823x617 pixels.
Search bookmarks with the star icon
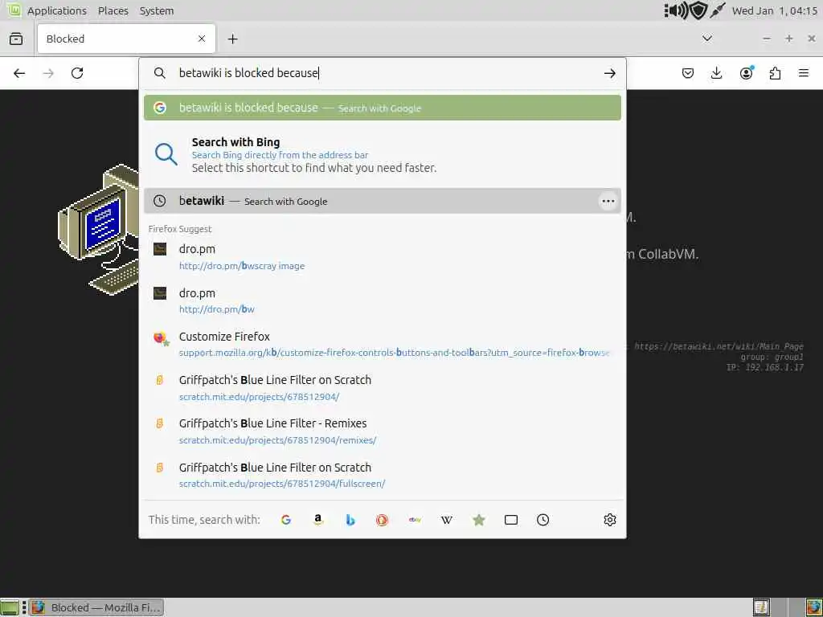pos(479,520)
